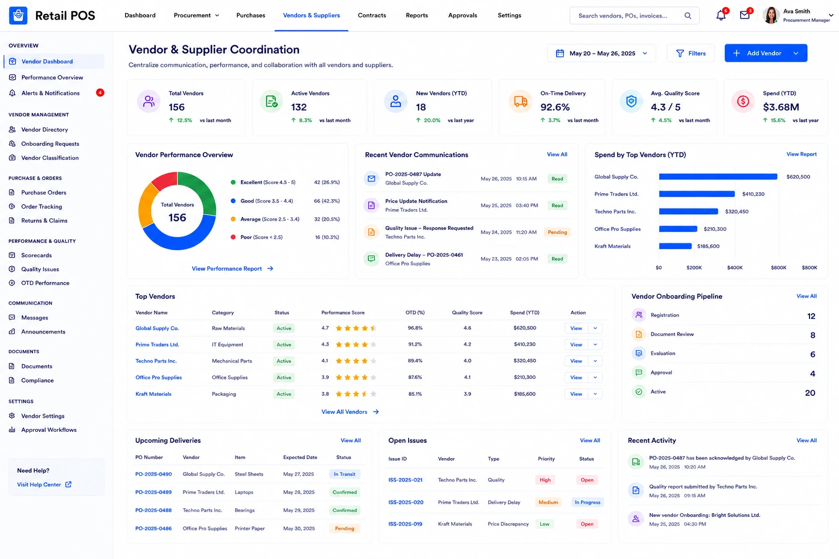The height and width of the screenshot is (559, 839).
Task: Click the search magnifier icon
Action: point(688,16)
